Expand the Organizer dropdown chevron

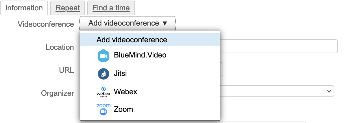pos(329,91)
